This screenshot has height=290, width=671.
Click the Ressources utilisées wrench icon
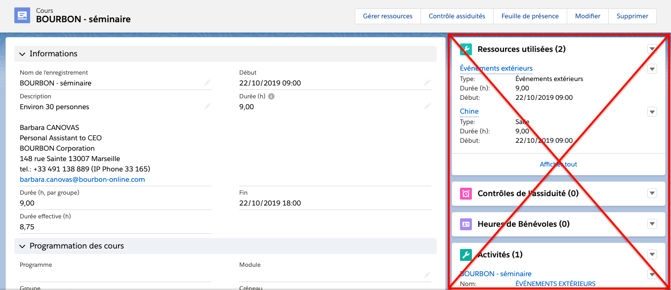click(466, 49)
